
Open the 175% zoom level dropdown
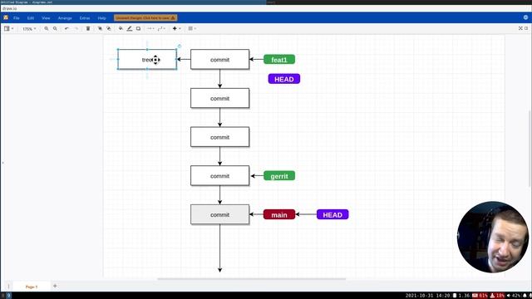pyautogui.click(x=29, y=29)
